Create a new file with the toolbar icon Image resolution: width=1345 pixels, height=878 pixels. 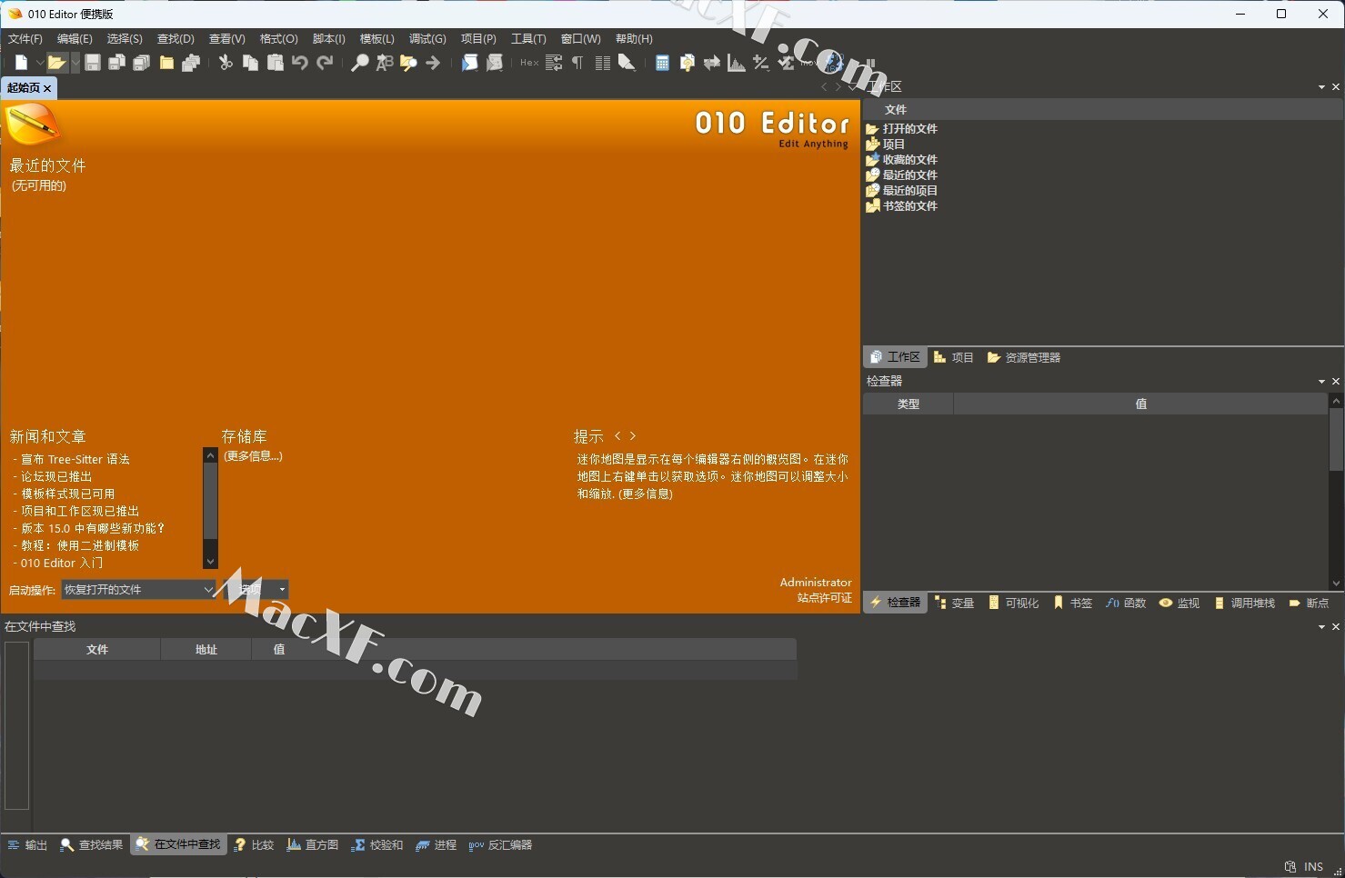click(21, 63)
